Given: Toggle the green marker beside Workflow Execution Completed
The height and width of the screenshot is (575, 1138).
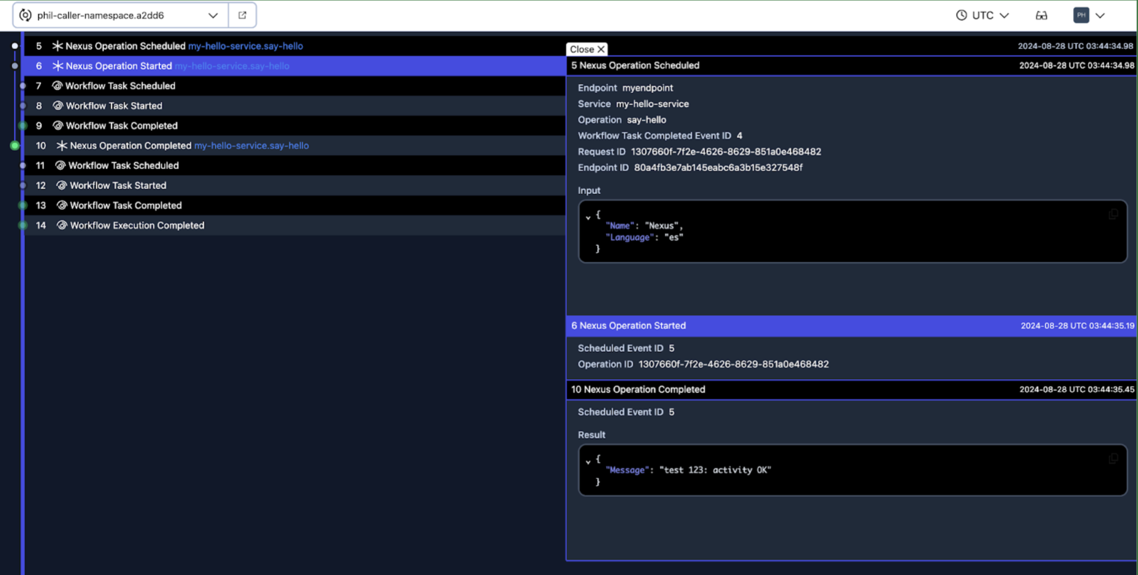Looking at the screenshot, I should pyautogui.click(x=22, y=225).
